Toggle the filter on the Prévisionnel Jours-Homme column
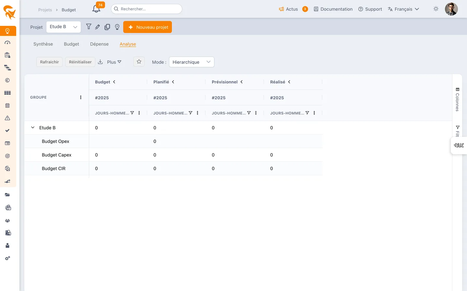This screenshot has width=467, height=291. coord(249,113)
